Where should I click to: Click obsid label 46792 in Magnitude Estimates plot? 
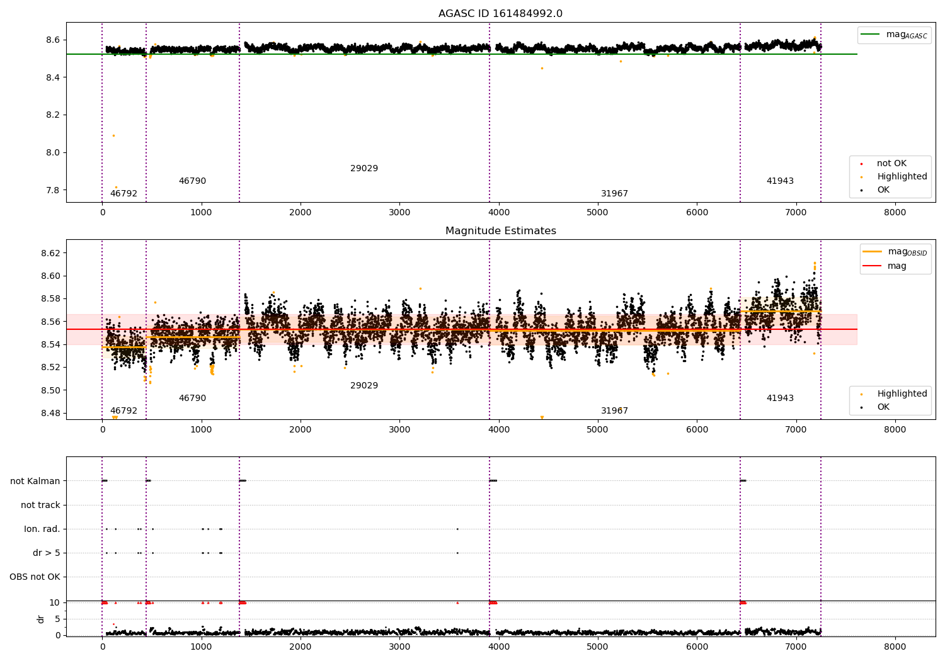(x=123, y=411)
